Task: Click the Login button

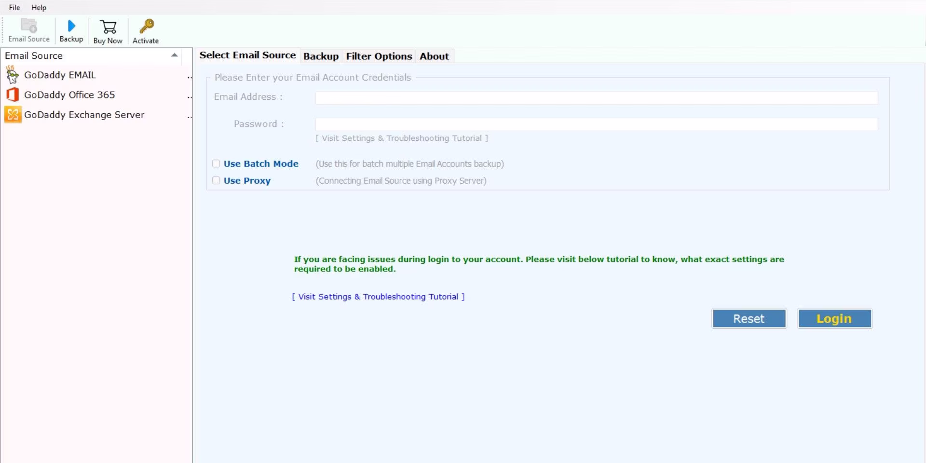Action: click(834, 319)
